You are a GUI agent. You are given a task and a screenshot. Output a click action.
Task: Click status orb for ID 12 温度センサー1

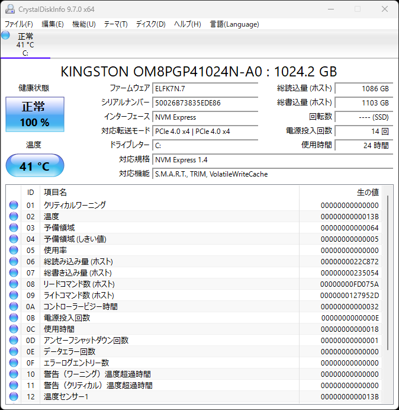14,396
